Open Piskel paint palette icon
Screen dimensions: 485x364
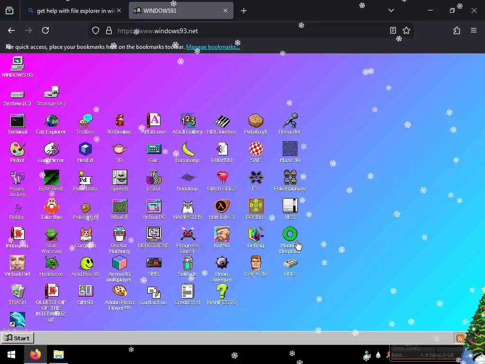pyautogui.click(x=18, y=152)
